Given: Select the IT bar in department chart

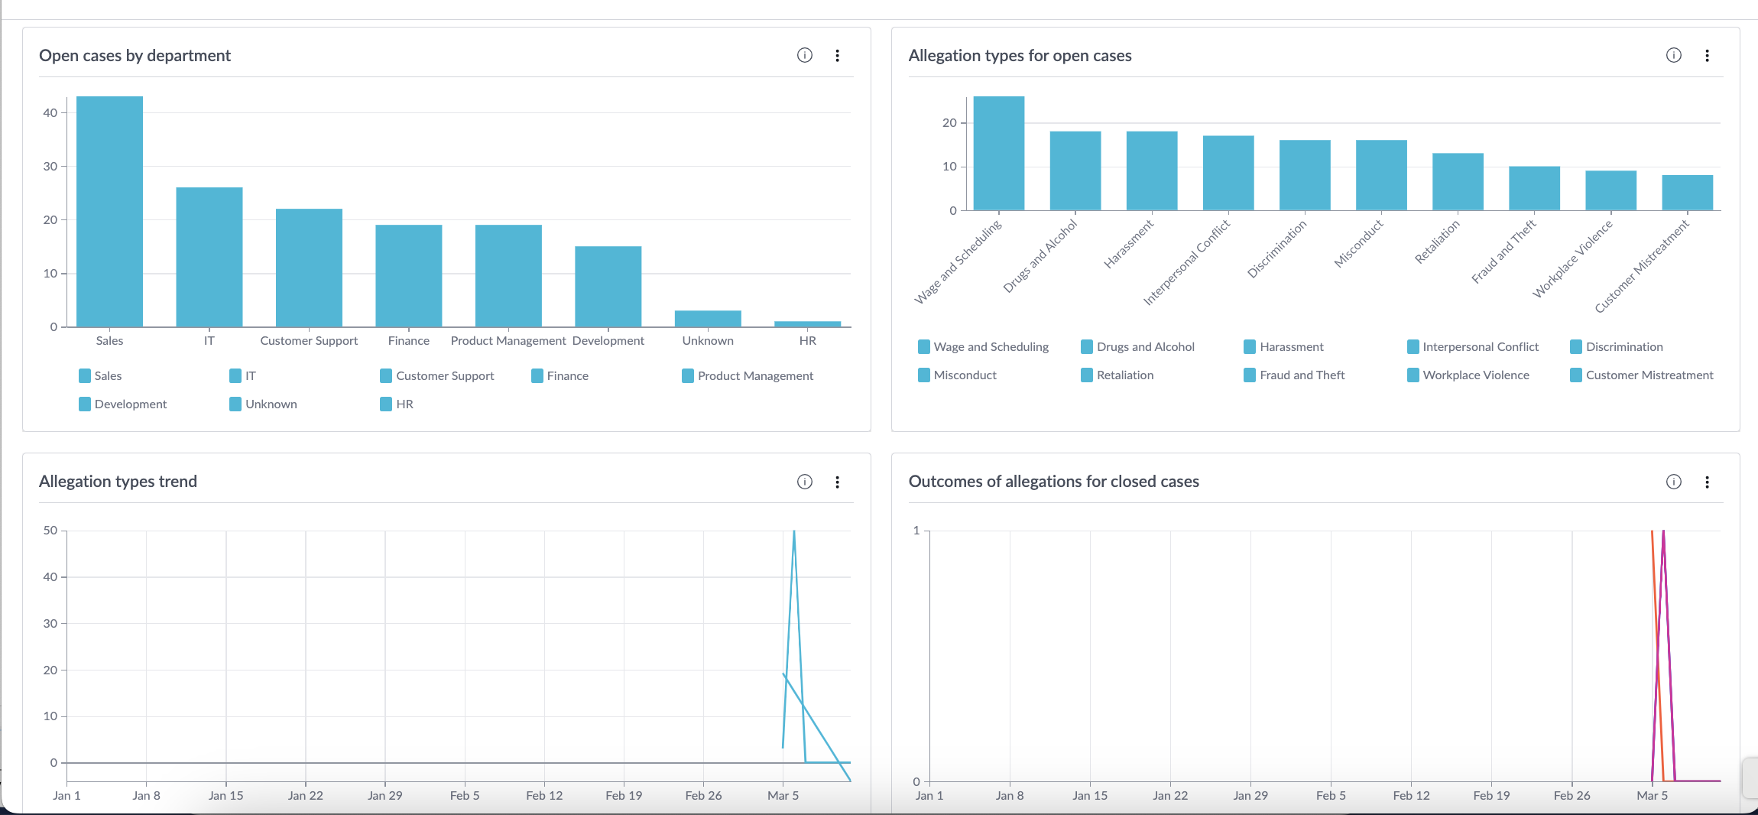Looking at the screenshot, I should pos(209,257).
